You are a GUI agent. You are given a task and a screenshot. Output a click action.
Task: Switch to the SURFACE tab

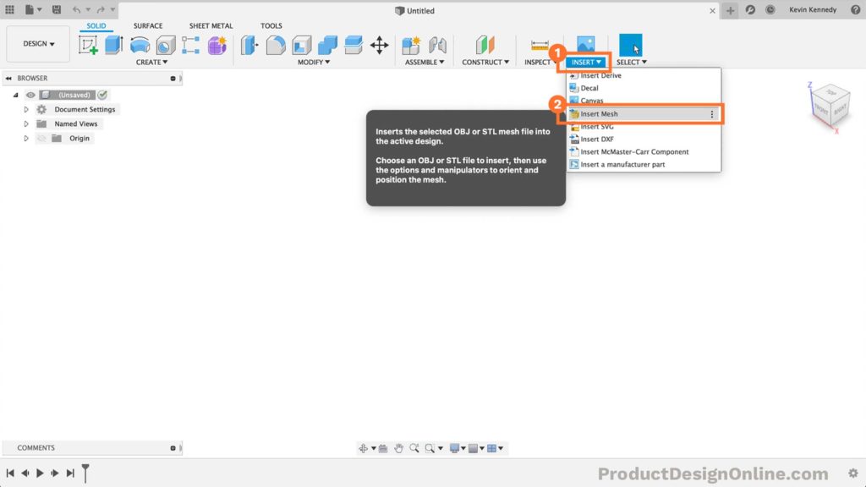coord(148,25)
